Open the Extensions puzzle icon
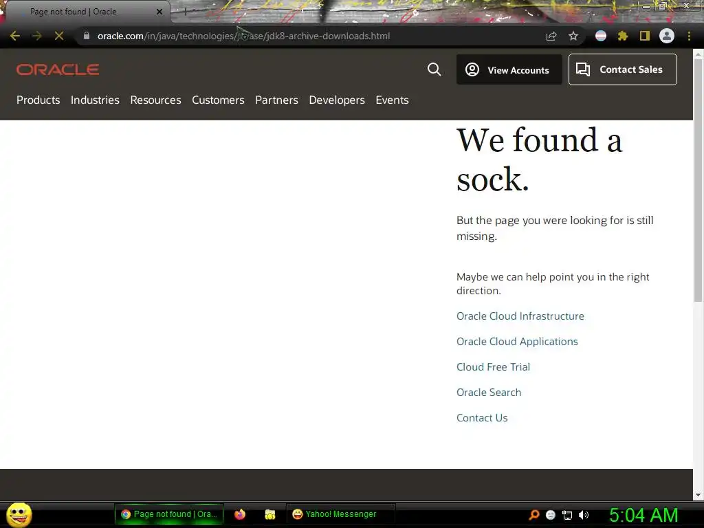This screenshot has width=704, height=528. click(x=623, y=36)
